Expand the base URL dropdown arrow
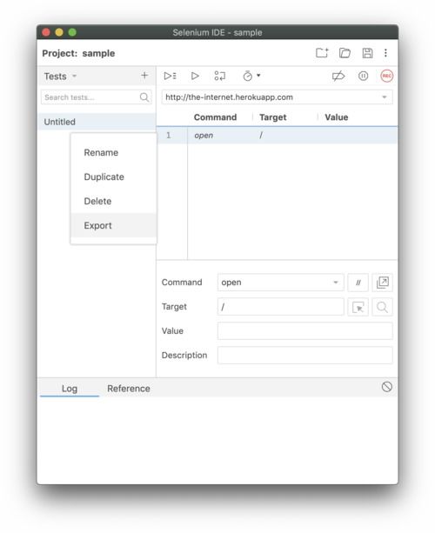435x533 pixels. pyautogui.click(x=385, y=97)
